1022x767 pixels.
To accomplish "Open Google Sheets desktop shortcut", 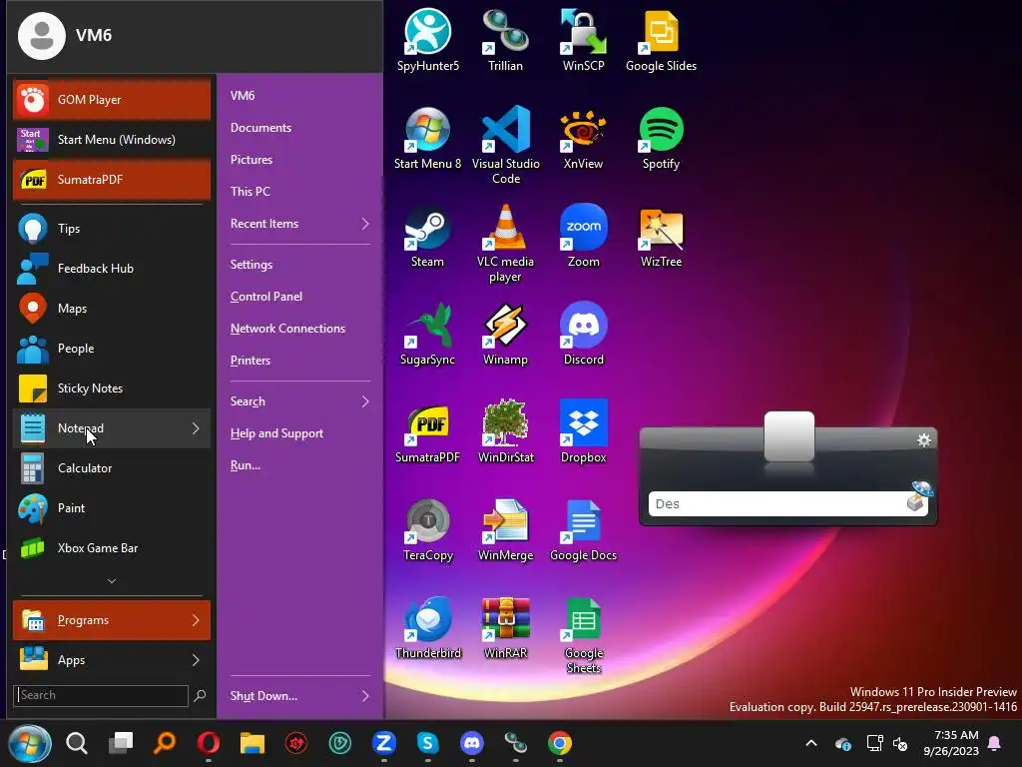I will pos(583,634).
